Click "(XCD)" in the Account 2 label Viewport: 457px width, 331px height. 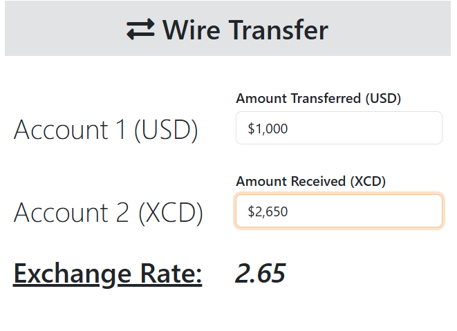point(171,213)
